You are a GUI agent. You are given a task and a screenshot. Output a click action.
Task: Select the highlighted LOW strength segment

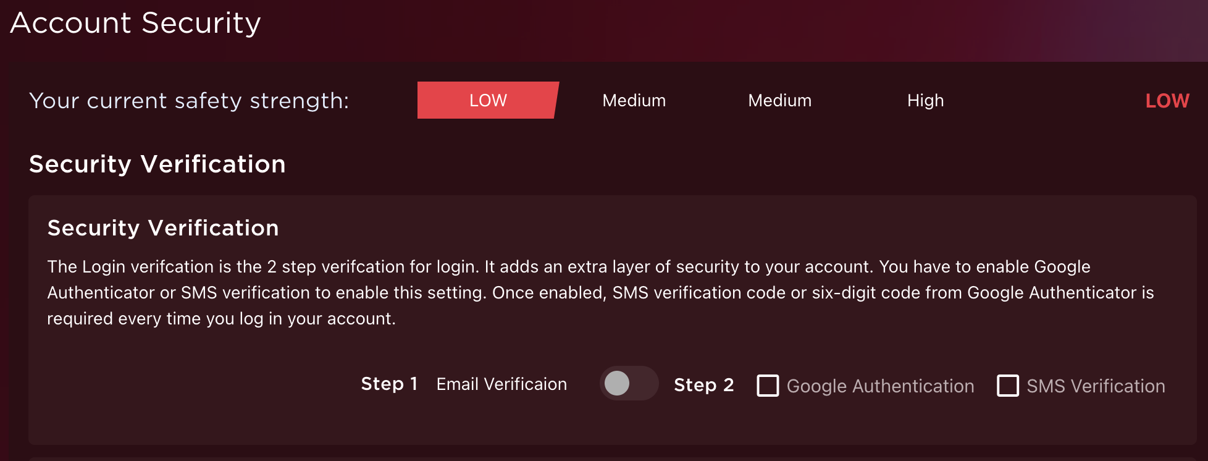click(487, 100)
